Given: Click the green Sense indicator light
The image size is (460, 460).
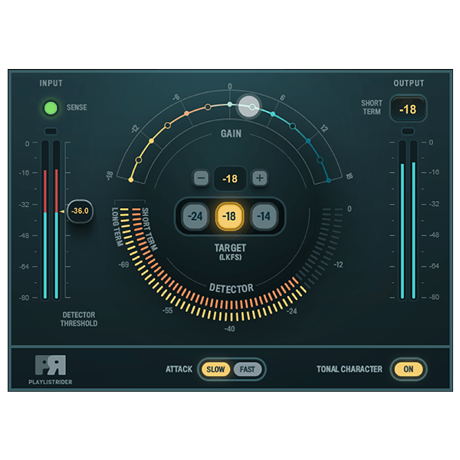Looking at the screenshot, I should click(51, 108).
